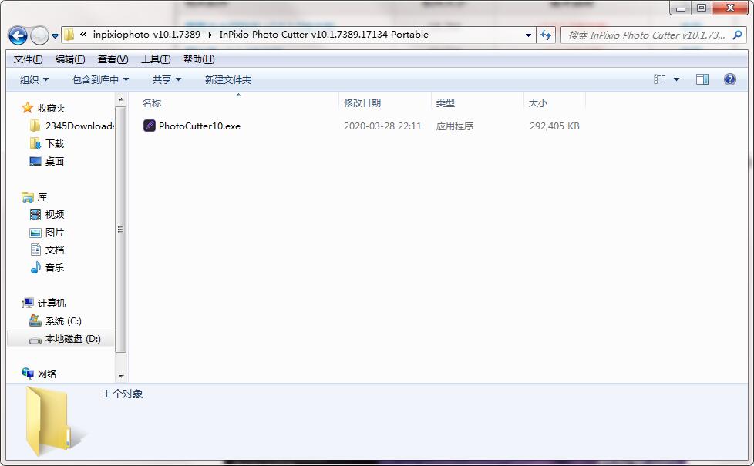This screenshot has height=466, width=754.
Task: Open 下载 in the favorites list
Action: click(55, 143)
